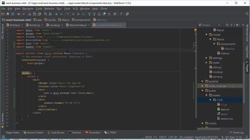The width and height of the screenshot is (250, 140).
Task: Open the VCS menu
Action: pos(75,9)
